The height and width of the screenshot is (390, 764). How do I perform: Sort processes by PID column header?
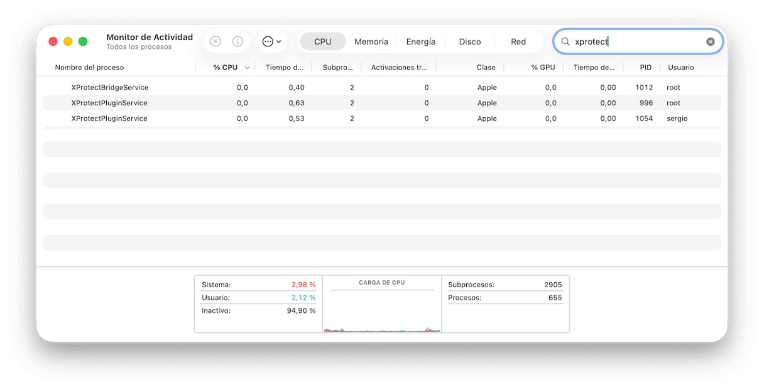click(x=645, y=67)
